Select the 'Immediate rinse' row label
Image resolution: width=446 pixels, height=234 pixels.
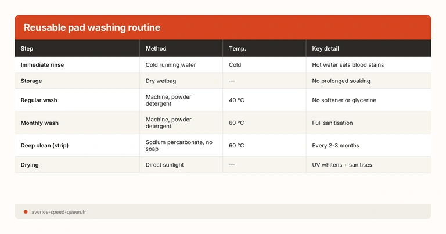tap(42, 65)
